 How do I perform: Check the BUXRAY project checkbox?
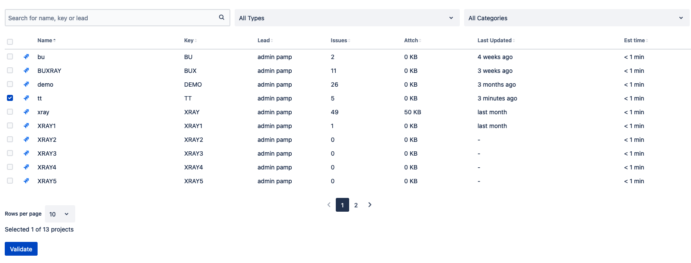[x=10, y=70]
